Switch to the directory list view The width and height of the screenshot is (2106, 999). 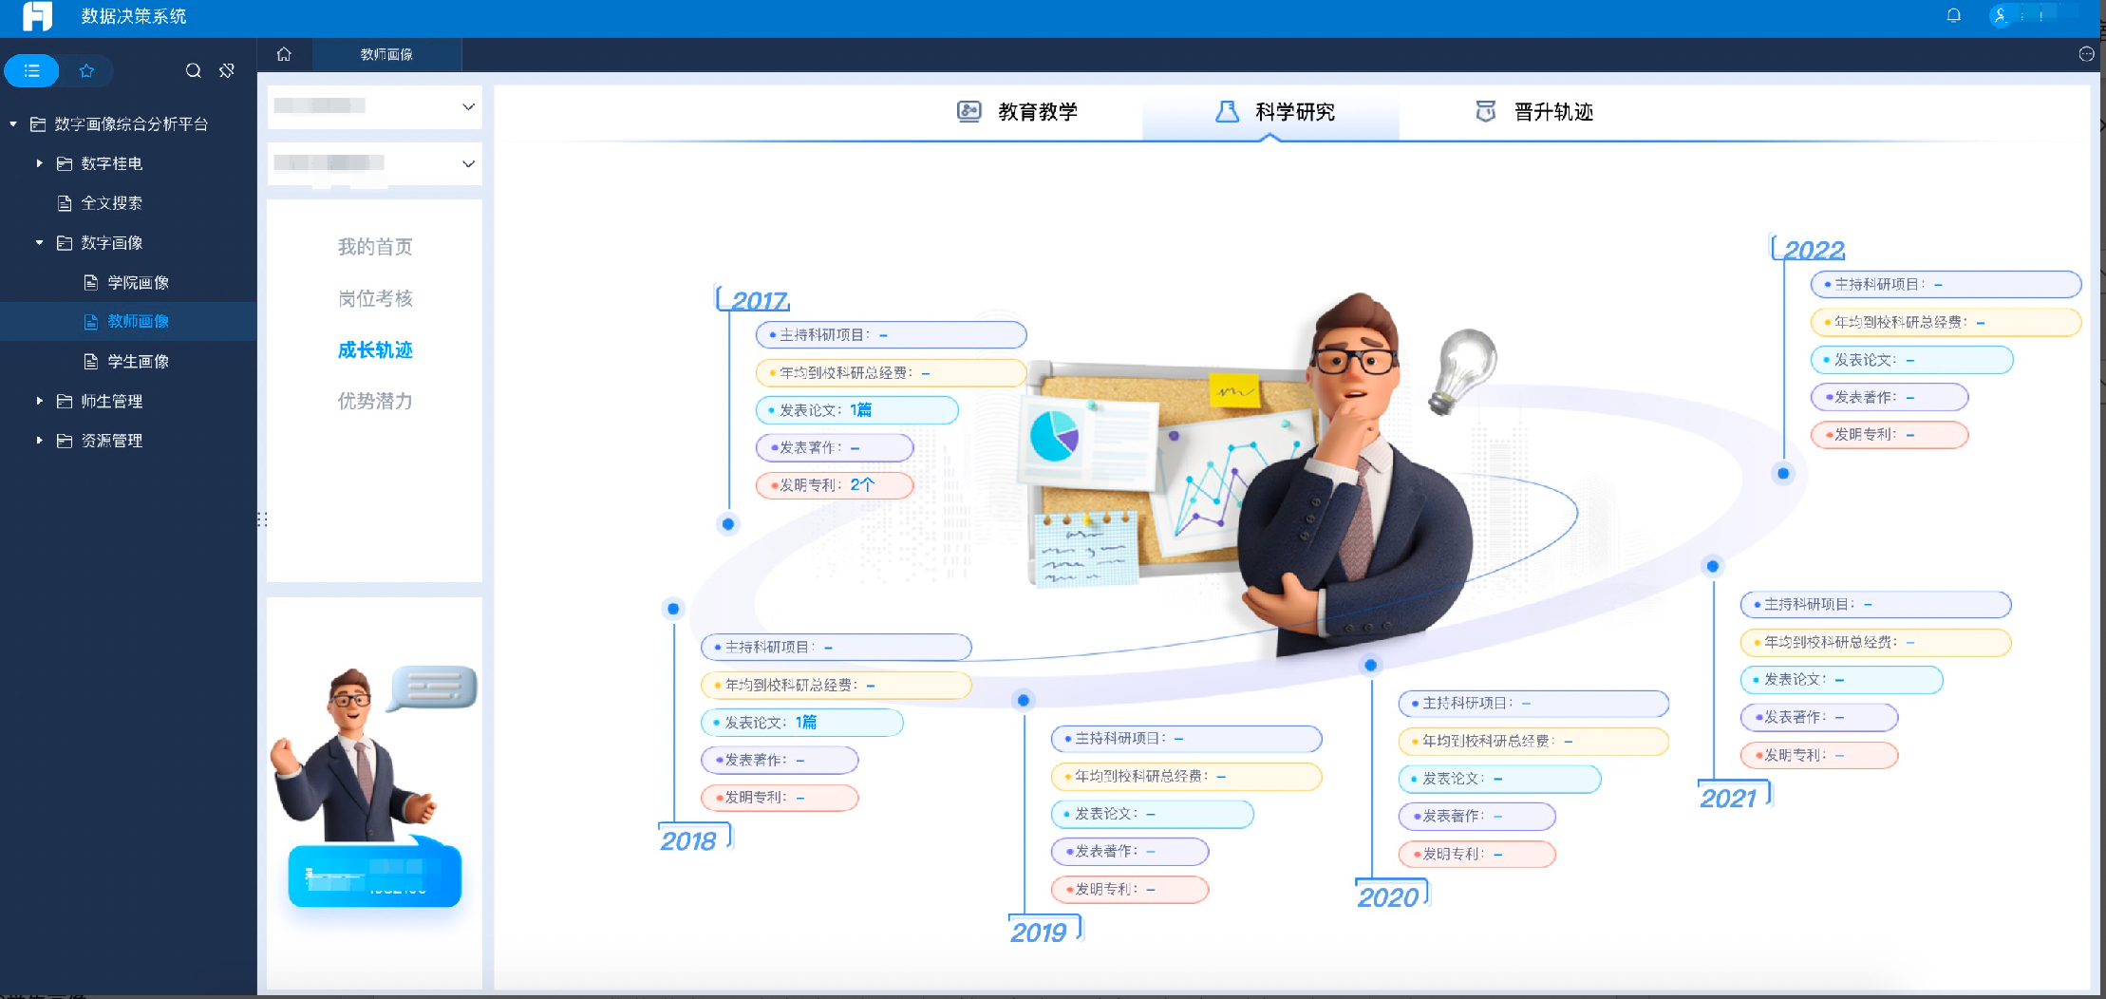[32, 70]
